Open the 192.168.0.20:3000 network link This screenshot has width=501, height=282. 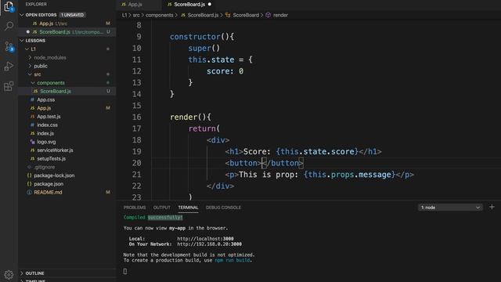(x=209, y=244)
